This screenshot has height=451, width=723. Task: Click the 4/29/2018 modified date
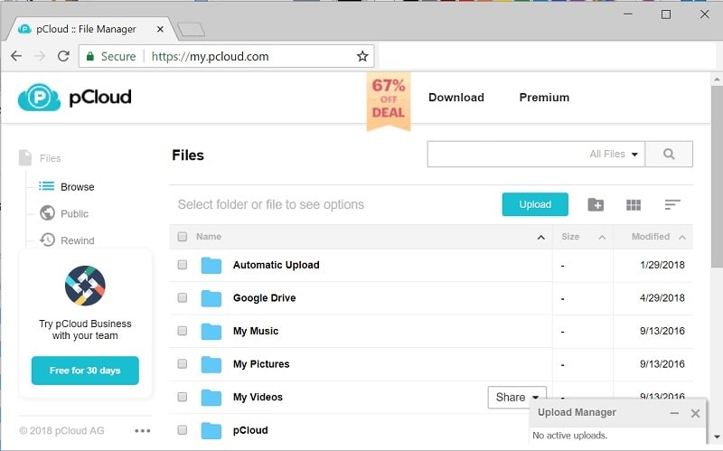point(662,298)
